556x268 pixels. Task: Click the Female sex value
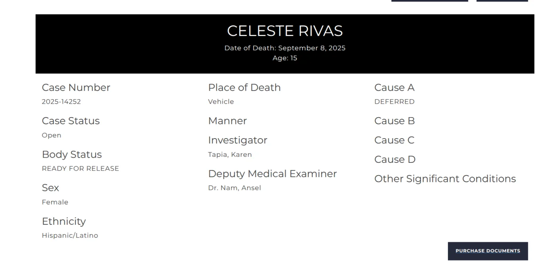tap(55, 202)
